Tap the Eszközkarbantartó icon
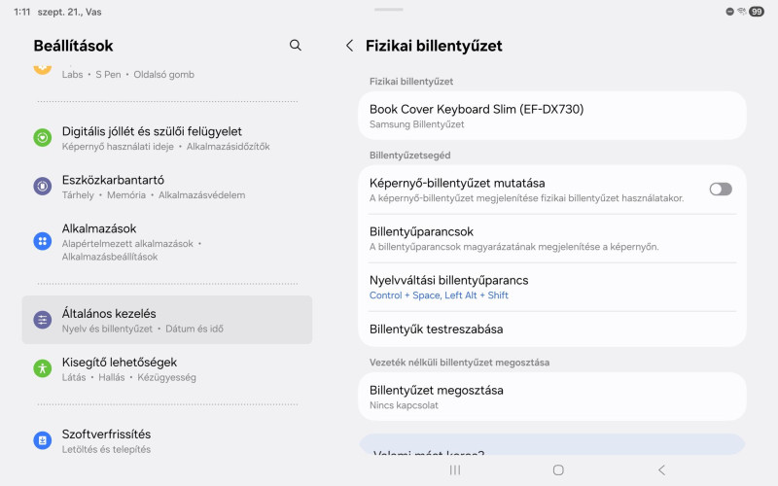 43,187
